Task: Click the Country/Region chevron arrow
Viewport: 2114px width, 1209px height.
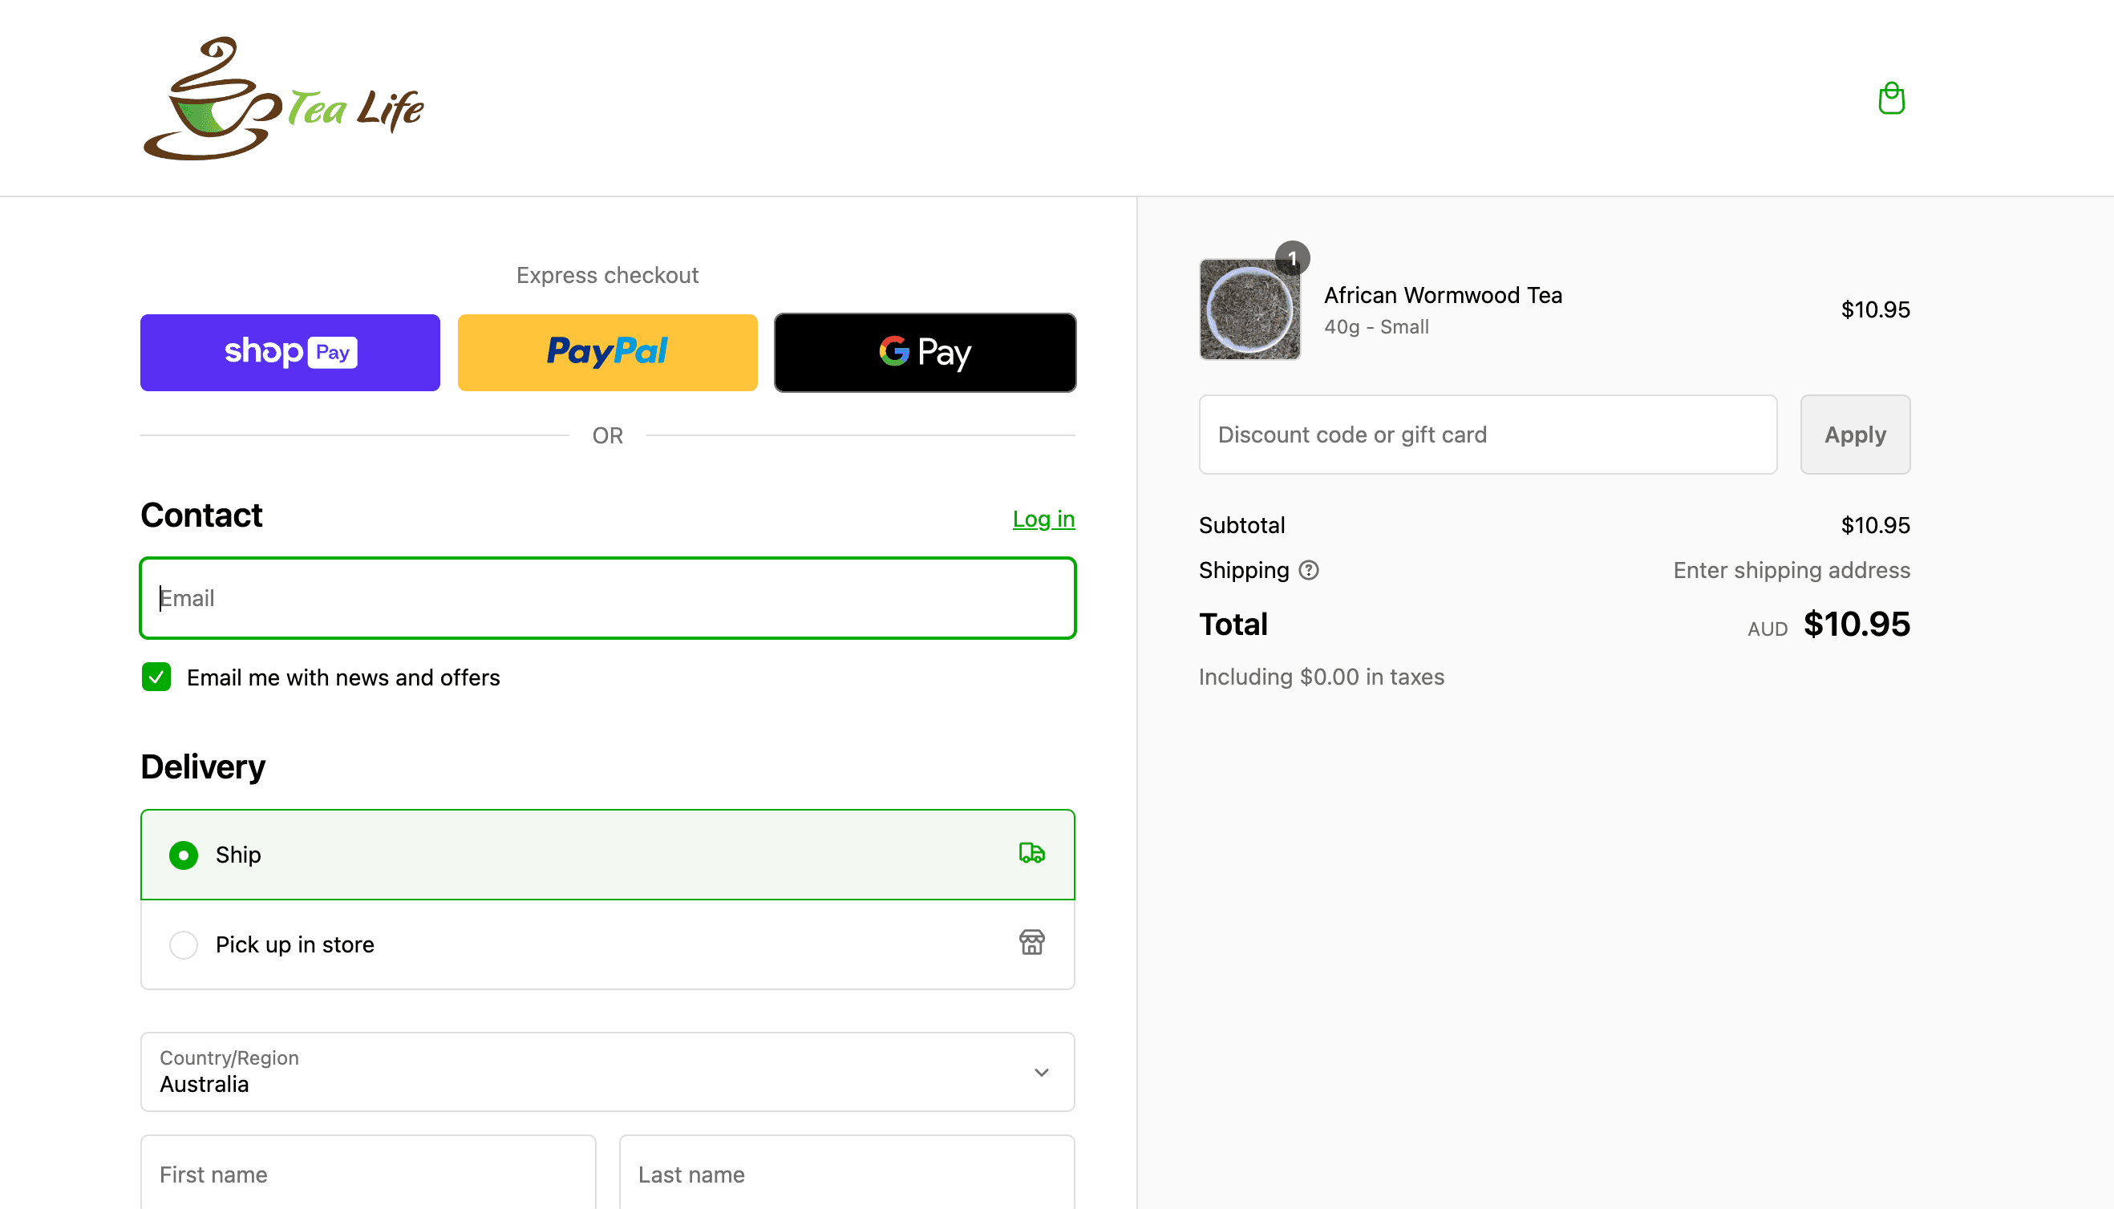Action: pos(1041,1072)
